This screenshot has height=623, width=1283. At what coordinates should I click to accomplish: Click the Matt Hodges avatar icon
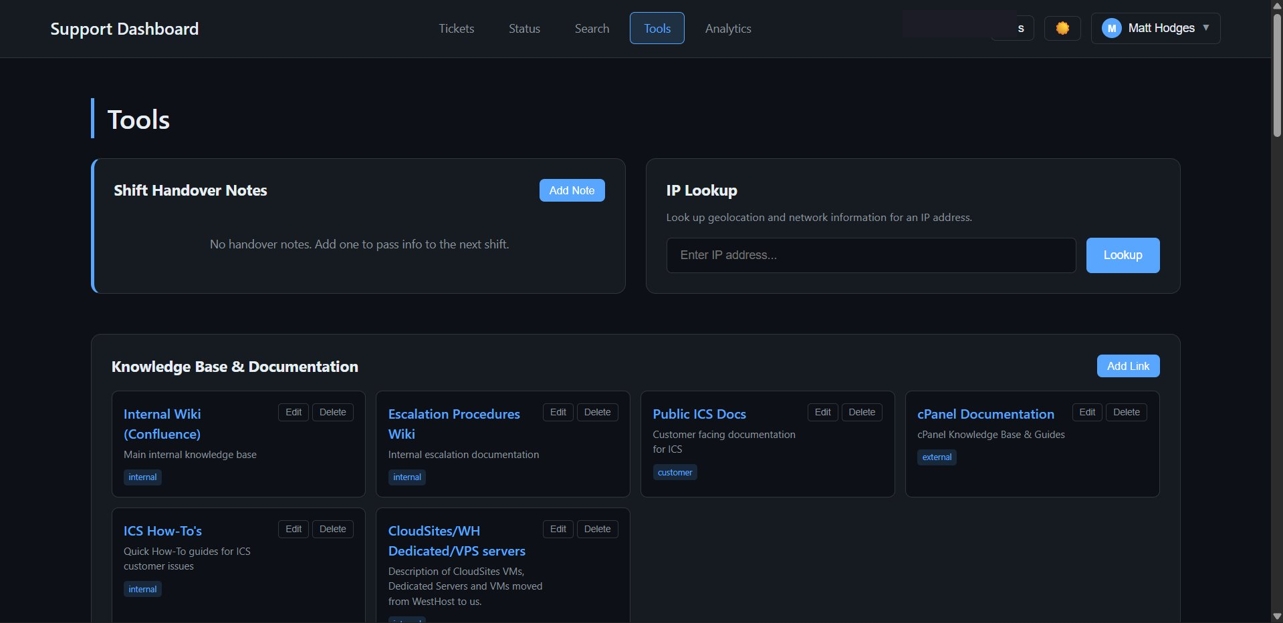tap(1111, 28)
